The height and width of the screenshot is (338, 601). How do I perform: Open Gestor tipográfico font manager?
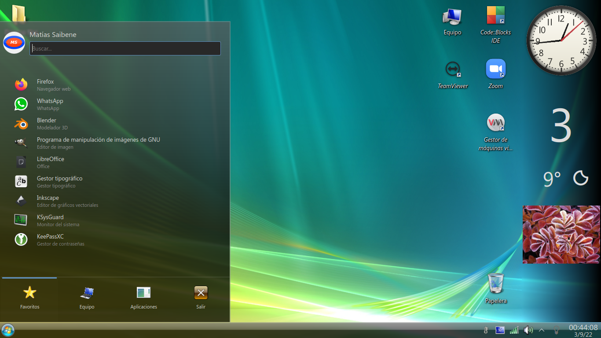(x=115, y=181)
